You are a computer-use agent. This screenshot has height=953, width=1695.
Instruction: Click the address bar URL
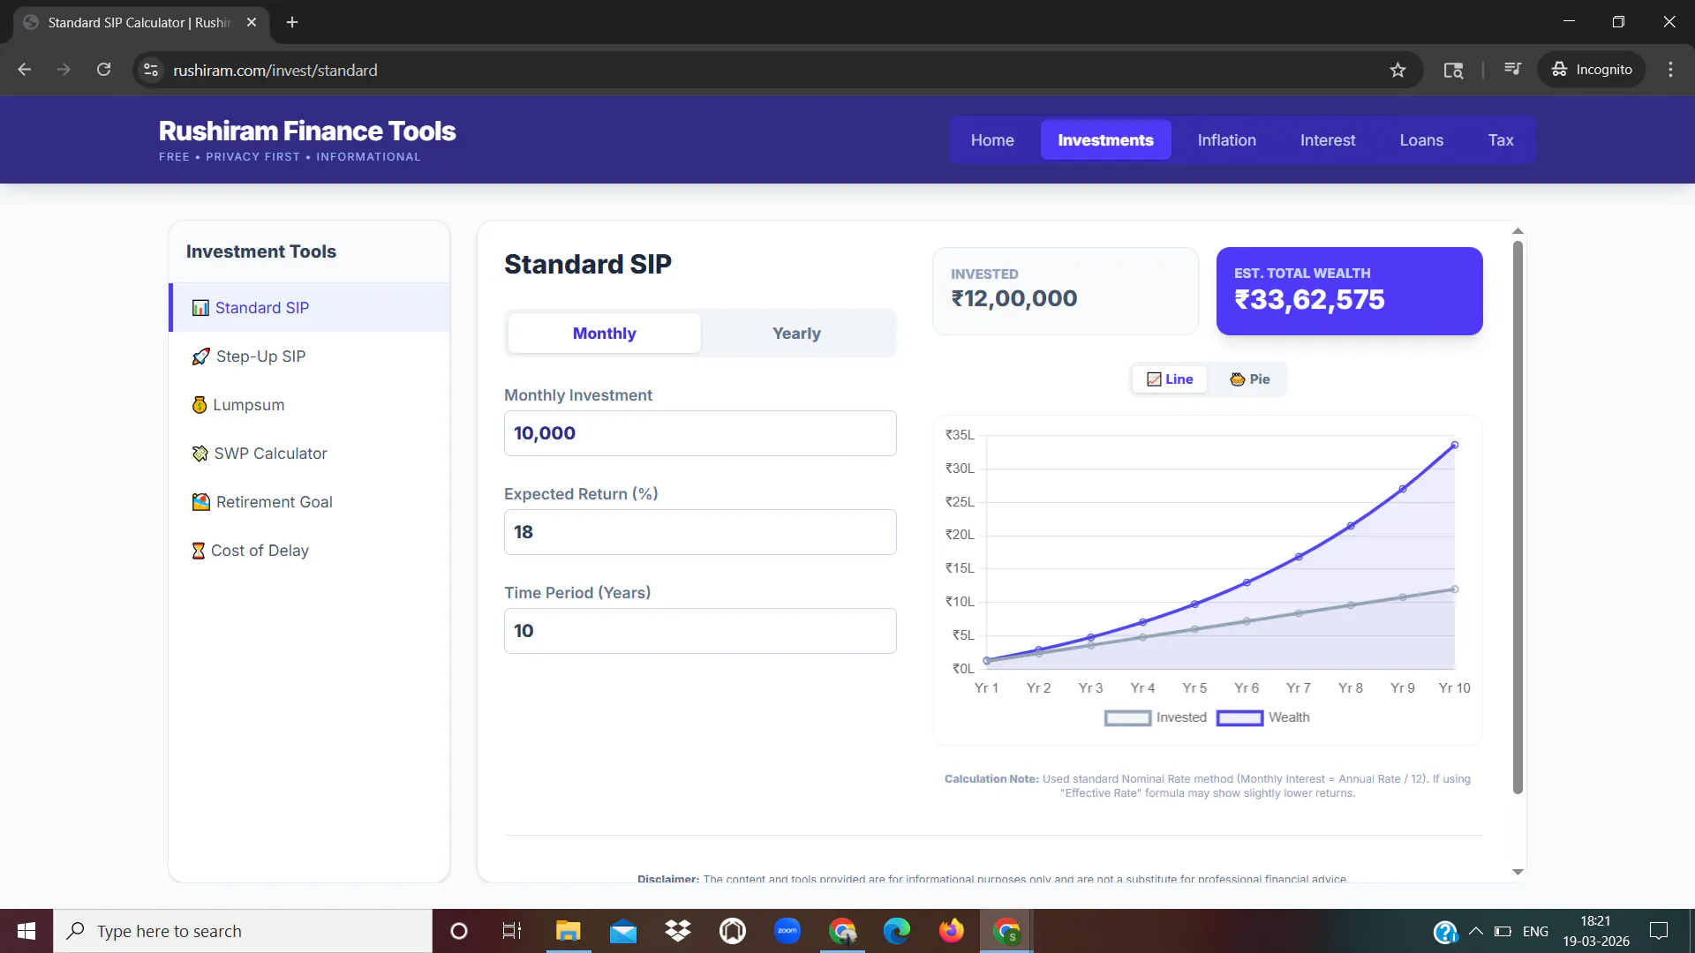[x=275, y=70]
